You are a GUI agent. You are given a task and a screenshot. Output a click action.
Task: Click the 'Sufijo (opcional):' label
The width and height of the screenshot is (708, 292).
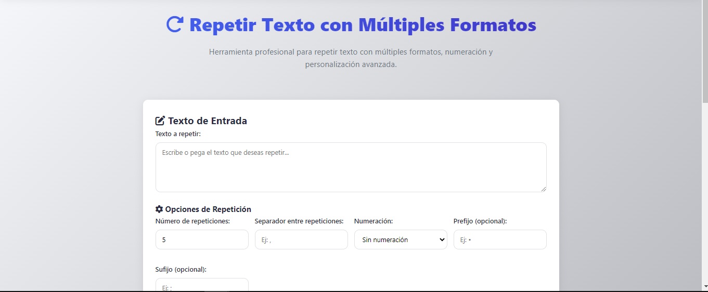pos(181,269)
